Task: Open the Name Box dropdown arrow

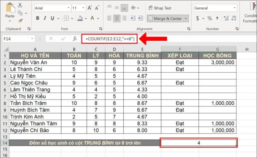Action: coord(32,39)
